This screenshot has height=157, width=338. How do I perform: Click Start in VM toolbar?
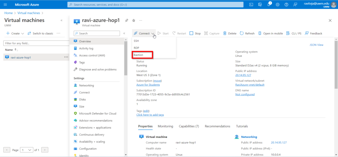click(x=163, y=33)
